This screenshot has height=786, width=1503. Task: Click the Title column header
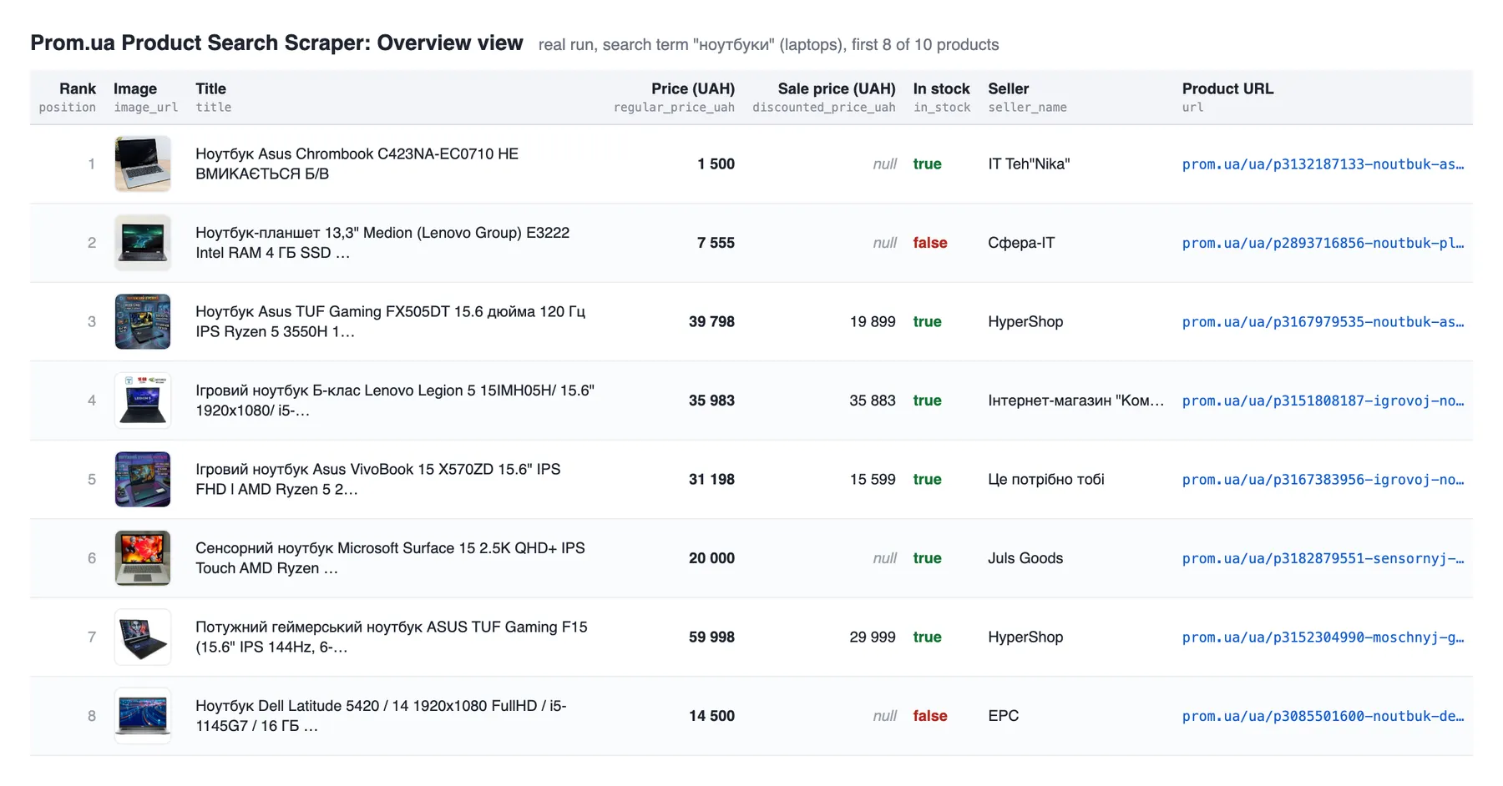click(x=210, y=88)
